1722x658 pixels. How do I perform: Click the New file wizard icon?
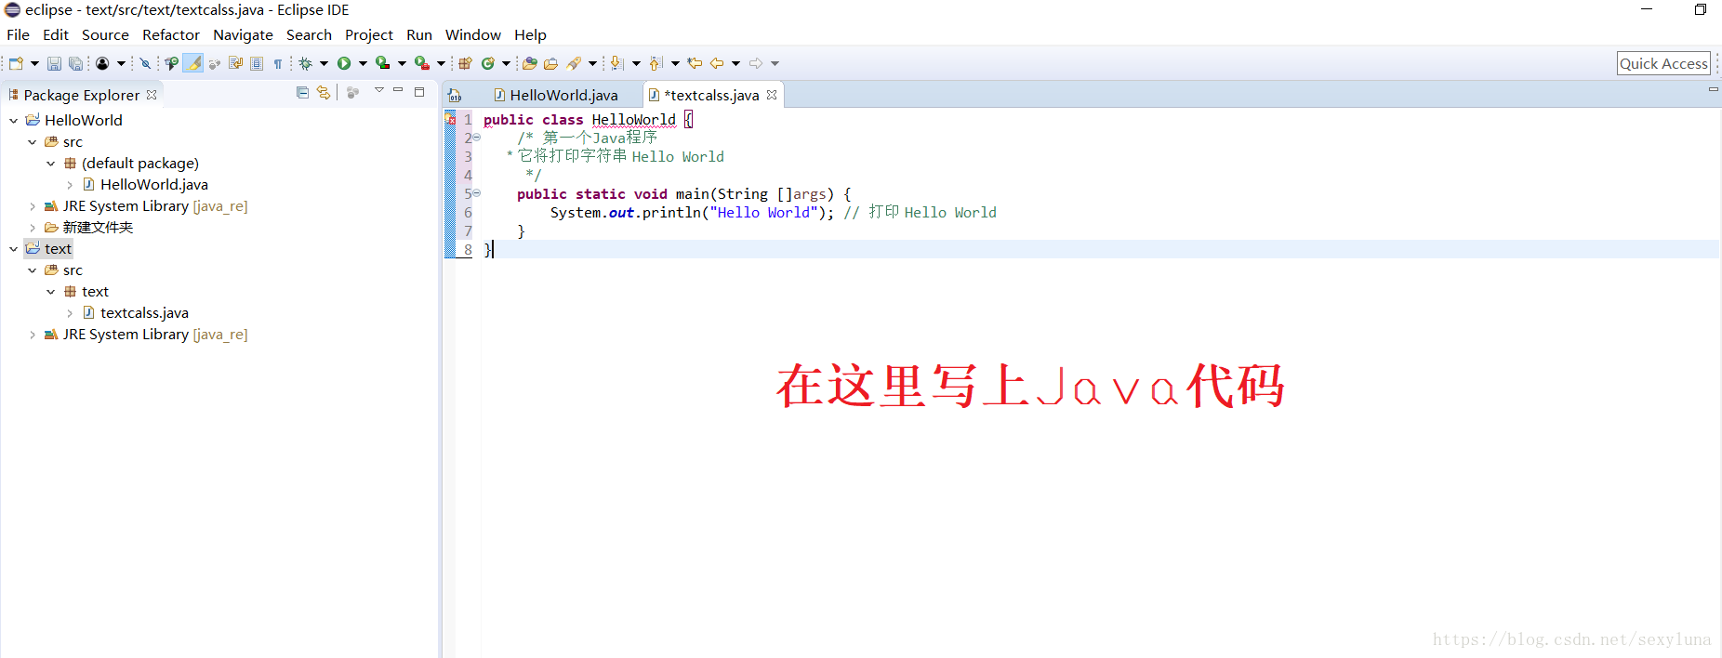(16, 63)
